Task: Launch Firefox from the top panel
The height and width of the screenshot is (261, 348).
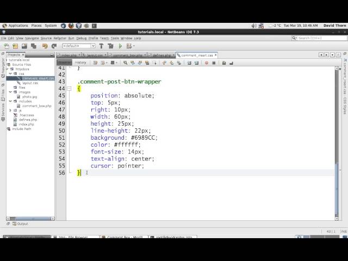Action: (x=71, y=26)
